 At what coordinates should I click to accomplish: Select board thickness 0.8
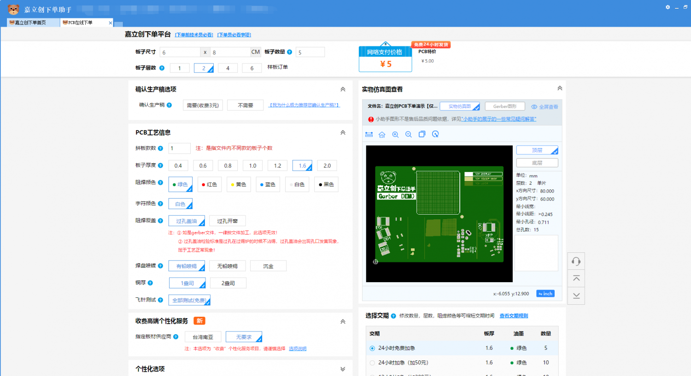coord(228,165)
